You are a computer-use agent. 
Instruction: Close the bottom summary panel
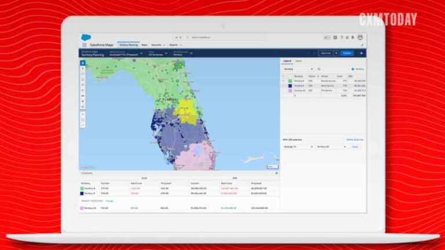[x=276, y=173]
